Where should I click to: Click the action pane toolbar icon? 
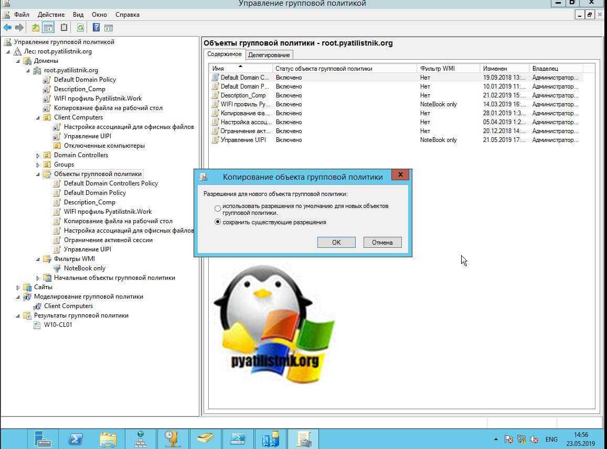109,27
